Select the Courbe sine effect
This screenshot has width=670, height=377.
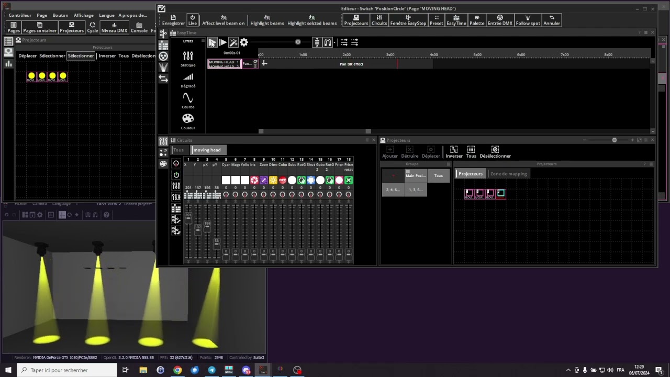tap(188, 101)
